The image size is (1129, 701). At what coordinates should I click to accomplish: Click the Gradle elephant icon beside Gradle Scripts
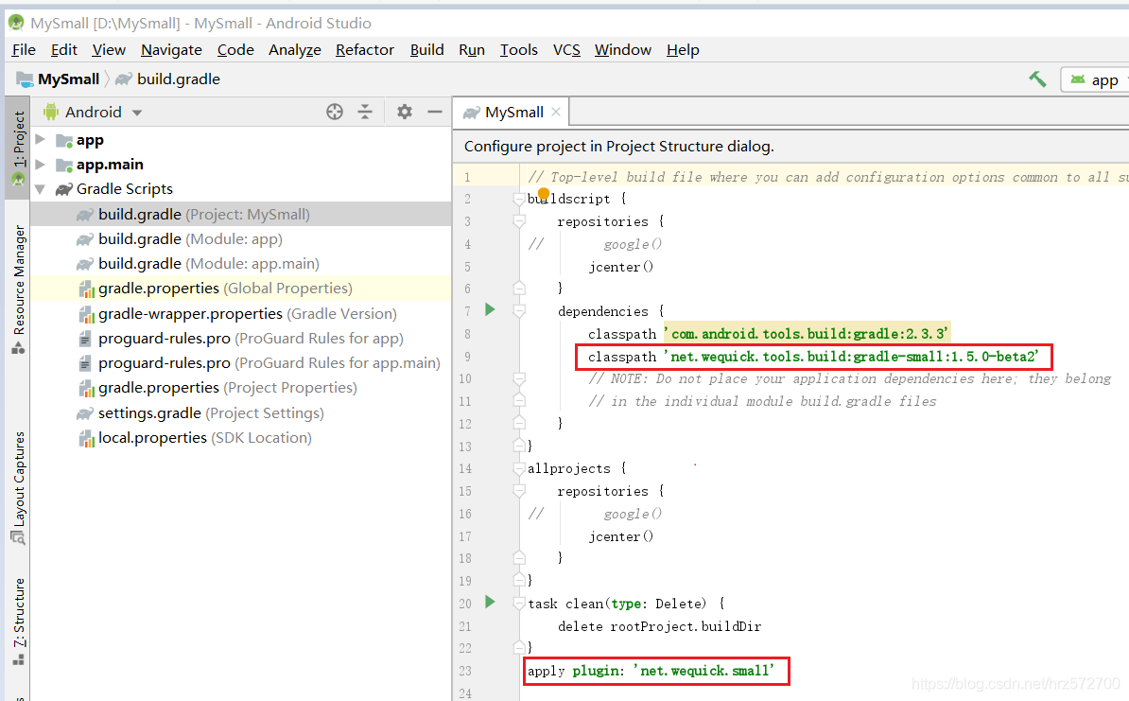coord(64,189)
